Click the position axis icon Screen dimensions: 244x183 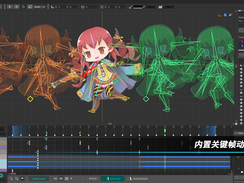(x=52, y=7)
